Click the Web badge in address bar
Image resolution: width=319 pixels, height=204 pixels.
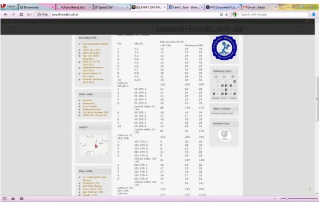[43, 15]
